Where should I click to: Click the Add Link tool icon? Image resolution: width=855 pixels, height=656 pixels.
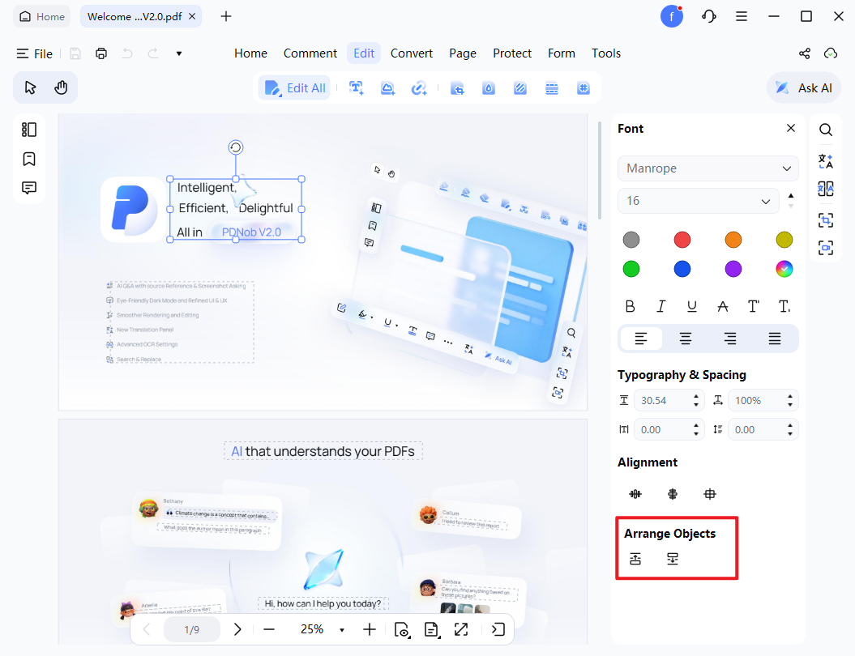(x=419, y=87)
